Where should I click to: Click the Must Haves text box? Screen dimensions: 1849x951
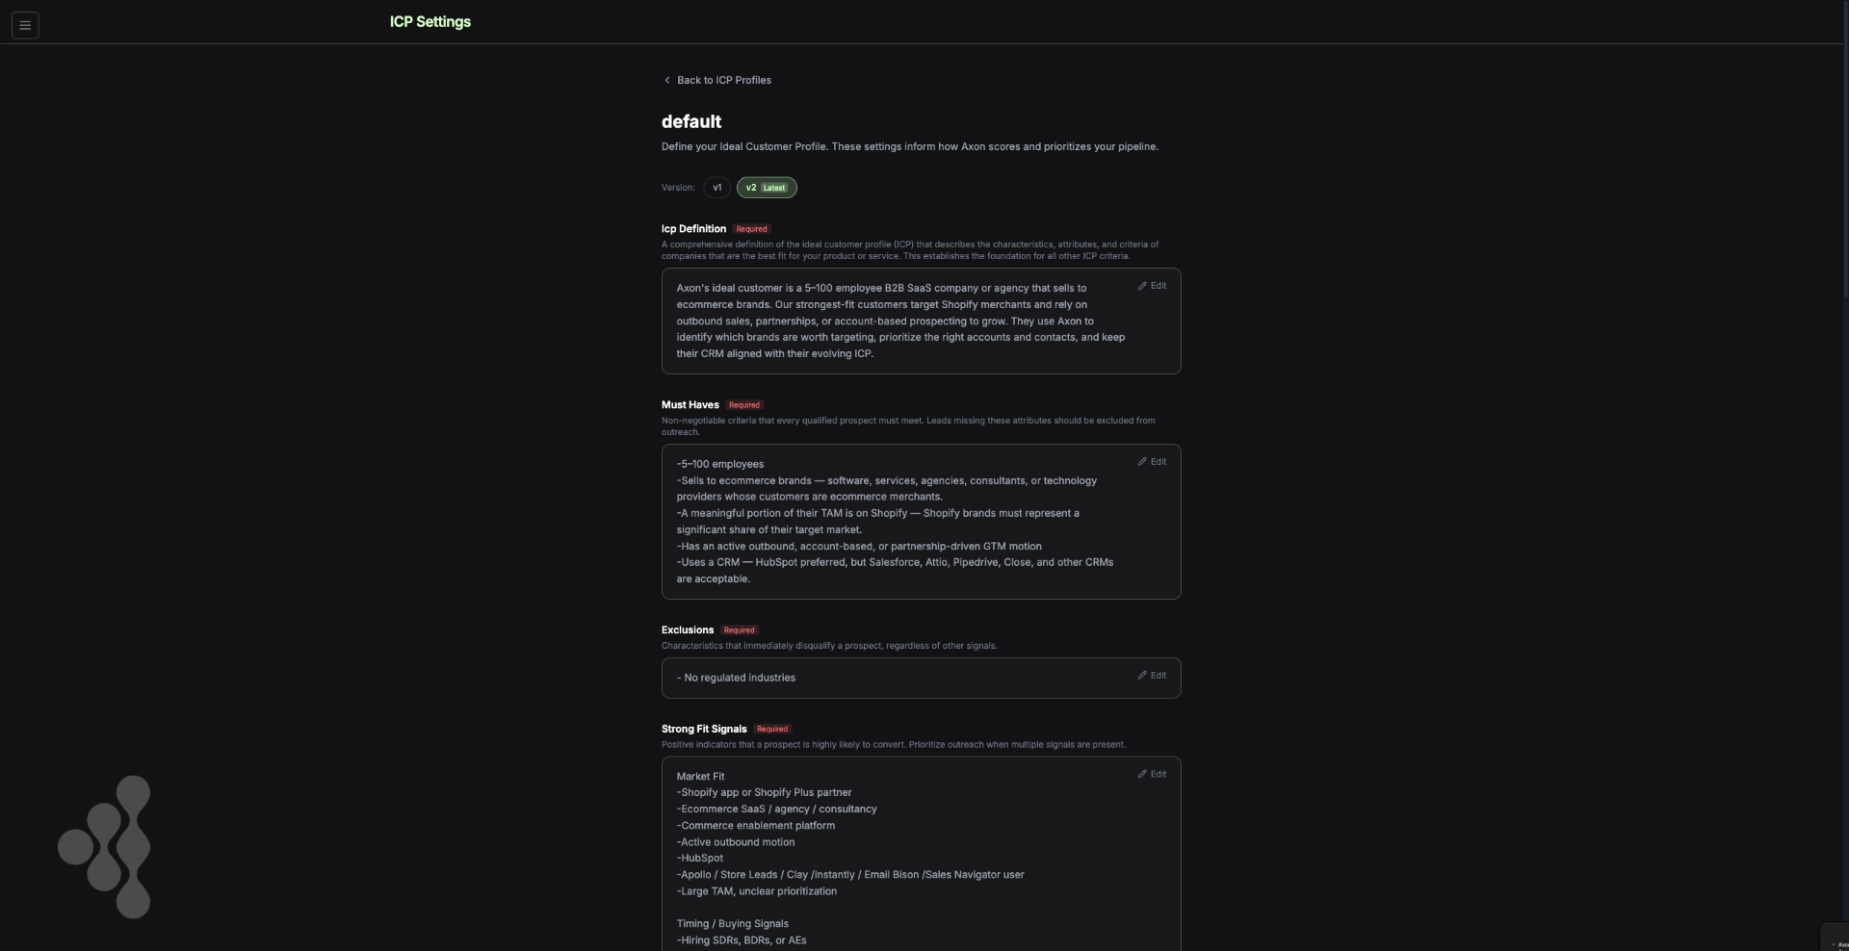(x=921, y=522)
